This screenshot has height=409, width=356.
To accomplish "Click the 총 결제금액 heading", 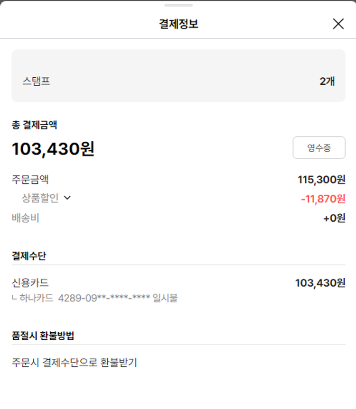I will tap(35, 125).
